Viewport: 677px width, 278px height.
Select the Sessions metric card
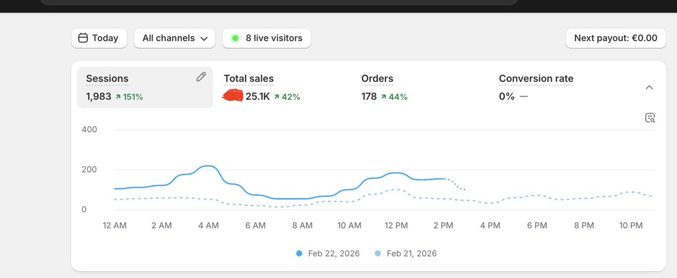click(x=145, y=87)
